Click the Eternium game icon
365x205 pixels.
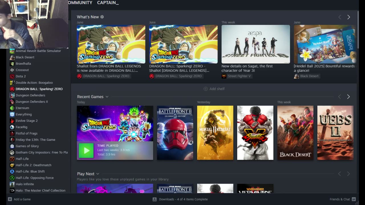12,108
